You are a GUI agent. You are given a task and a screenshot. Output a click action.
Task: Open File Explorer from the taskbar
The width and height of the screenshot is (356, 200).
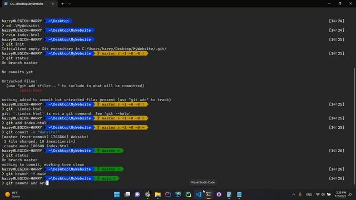[158, 194]
